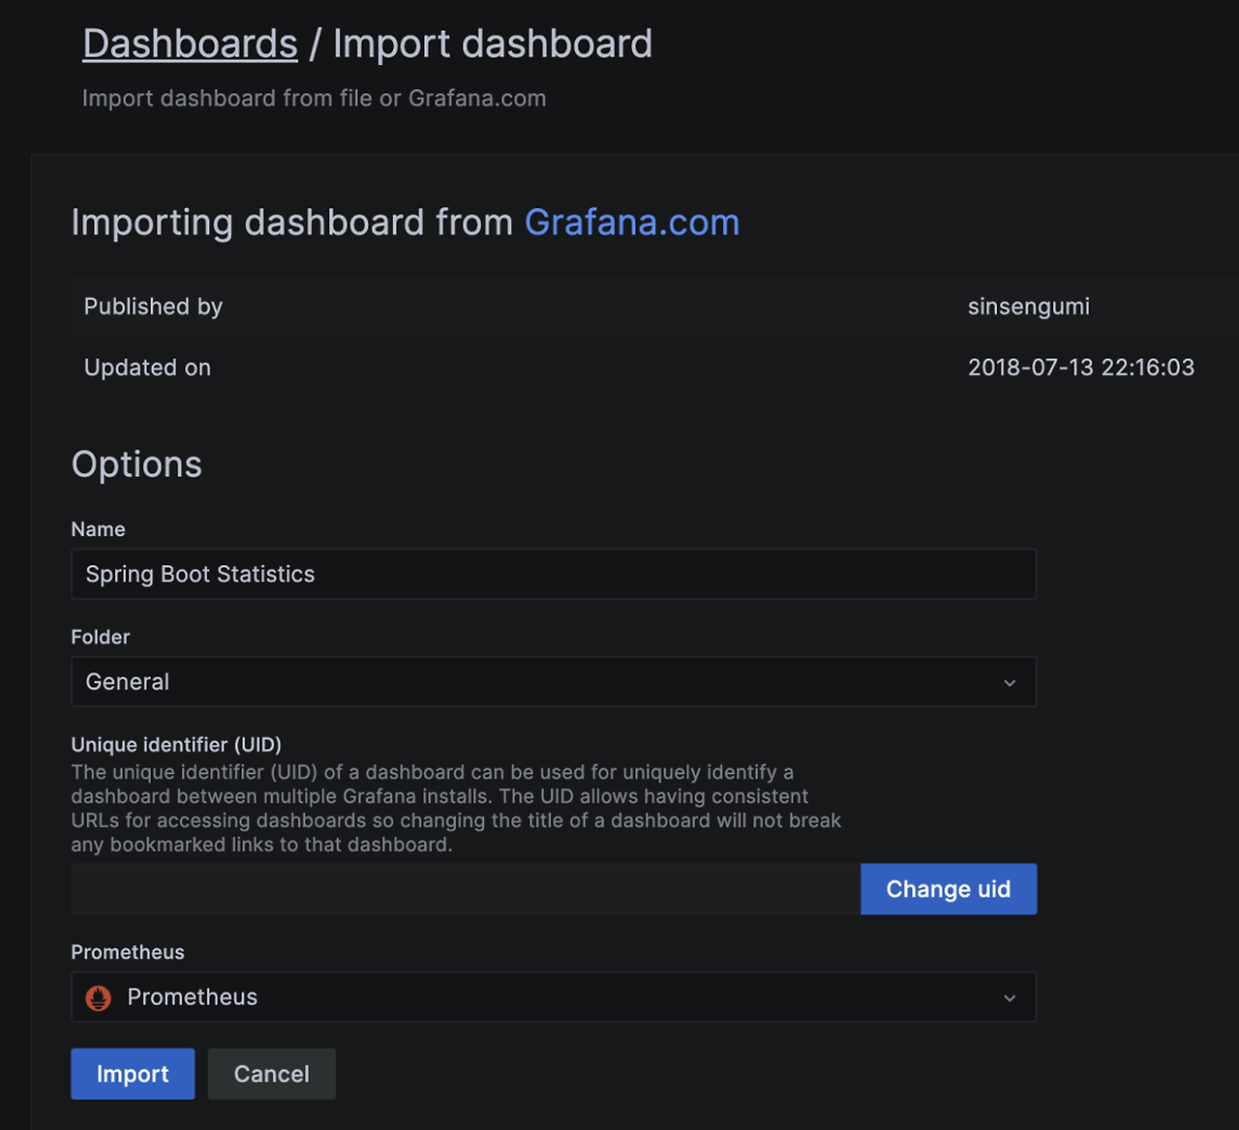The height and width of the screenshot is (1130, 1239).
Task: Select the publisher name sinsengumi
Action: [x=1028, y=307]
